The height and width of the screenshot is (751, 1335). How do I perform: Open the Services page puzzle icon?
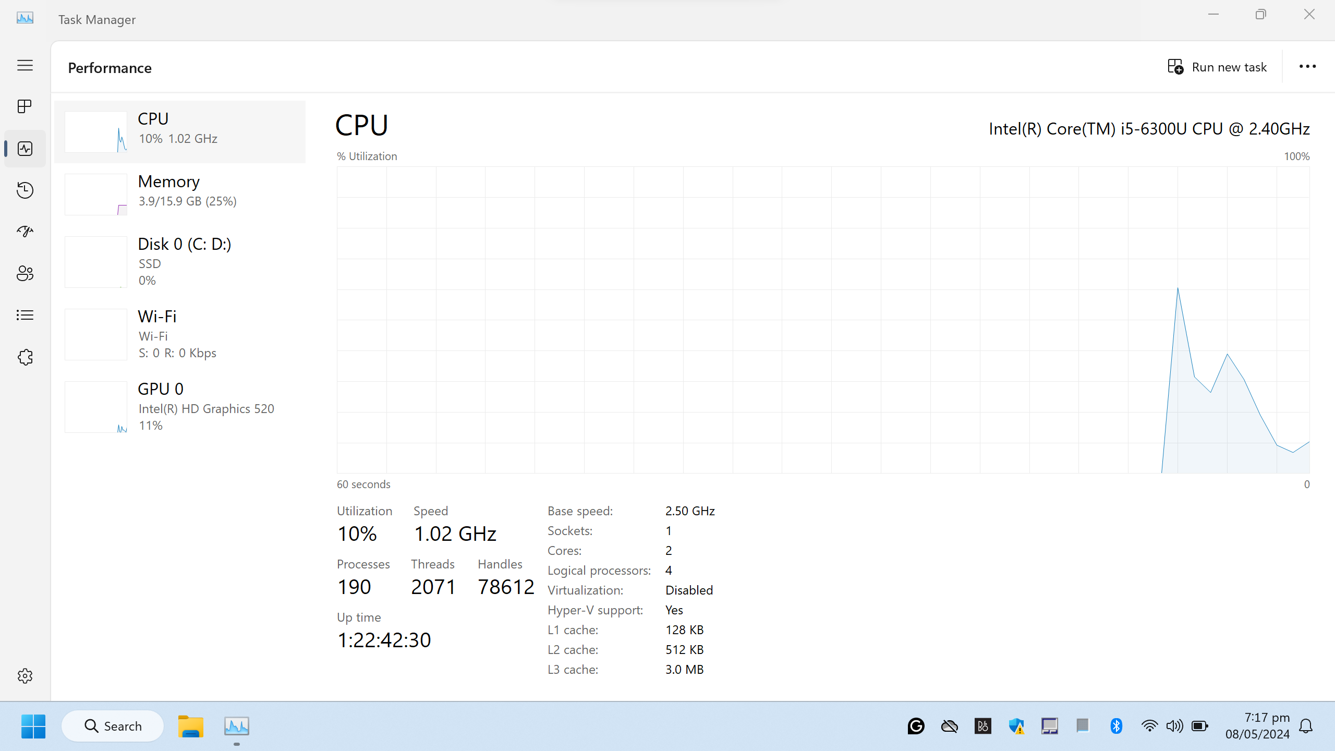click(25, 357)
